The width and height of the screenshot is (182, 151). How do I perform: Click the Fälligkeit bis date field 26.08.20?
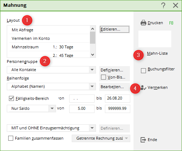(x=117, y=98)
